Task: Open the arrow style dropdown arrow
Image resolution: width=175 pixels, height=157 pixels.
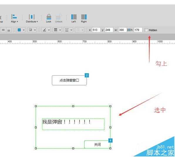Action: (x=83, y=30)
